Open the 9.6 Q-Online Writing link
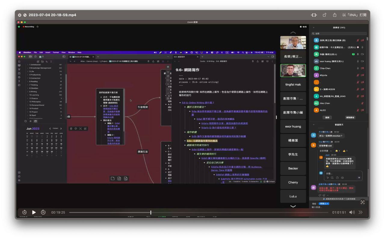This screenshot has width=385, height=239. tap(198, 103)
